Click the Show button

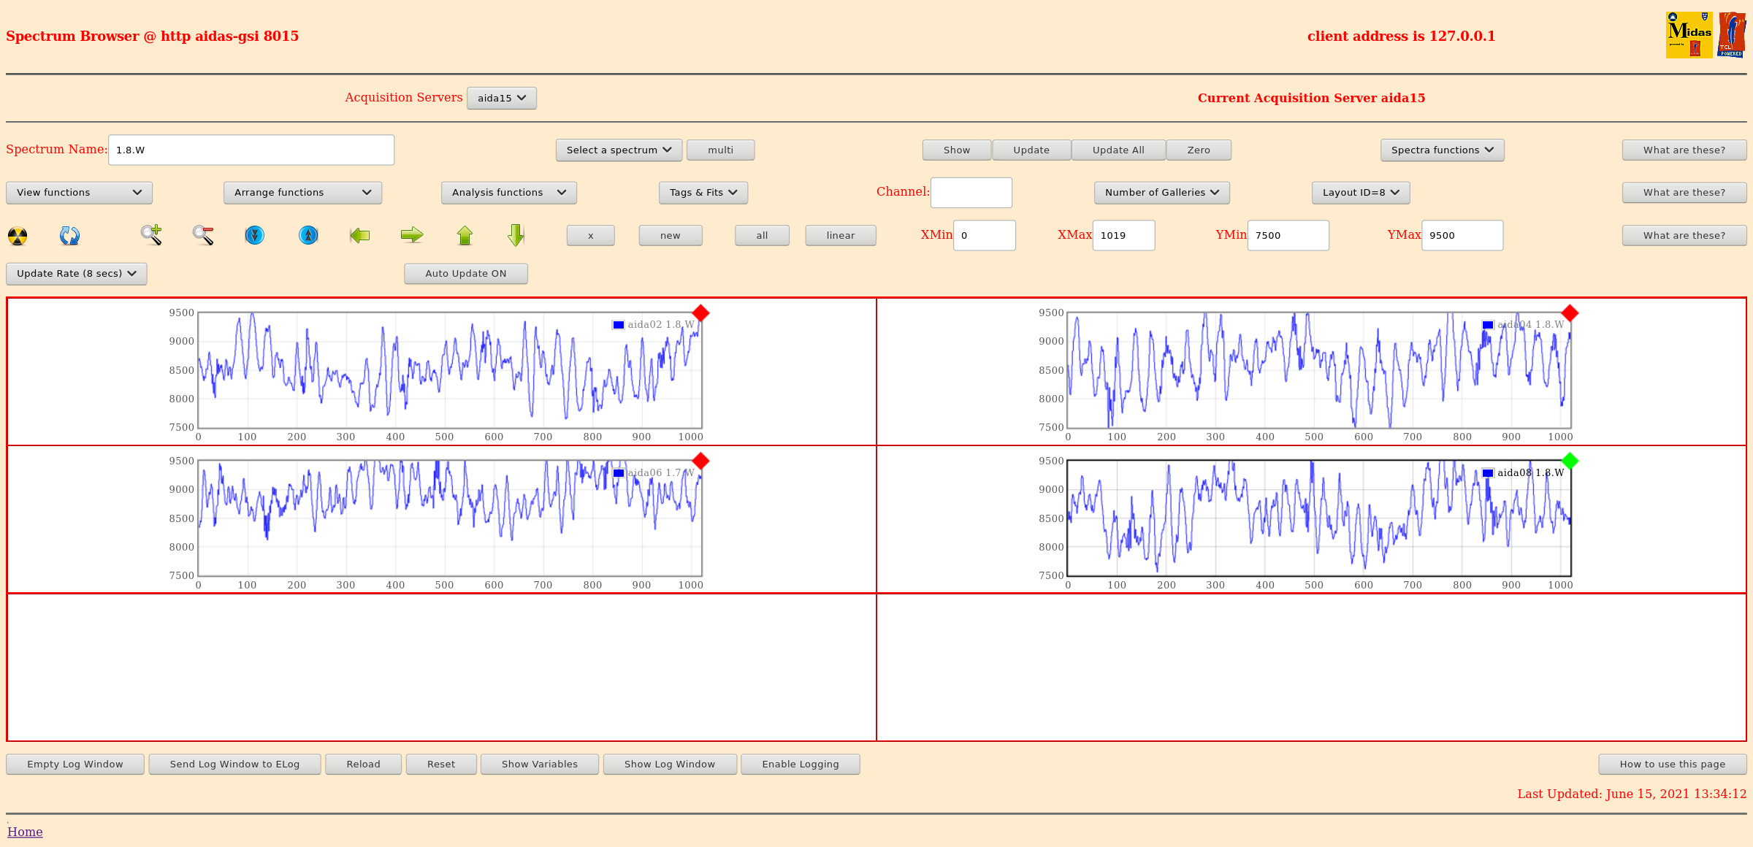957,150
